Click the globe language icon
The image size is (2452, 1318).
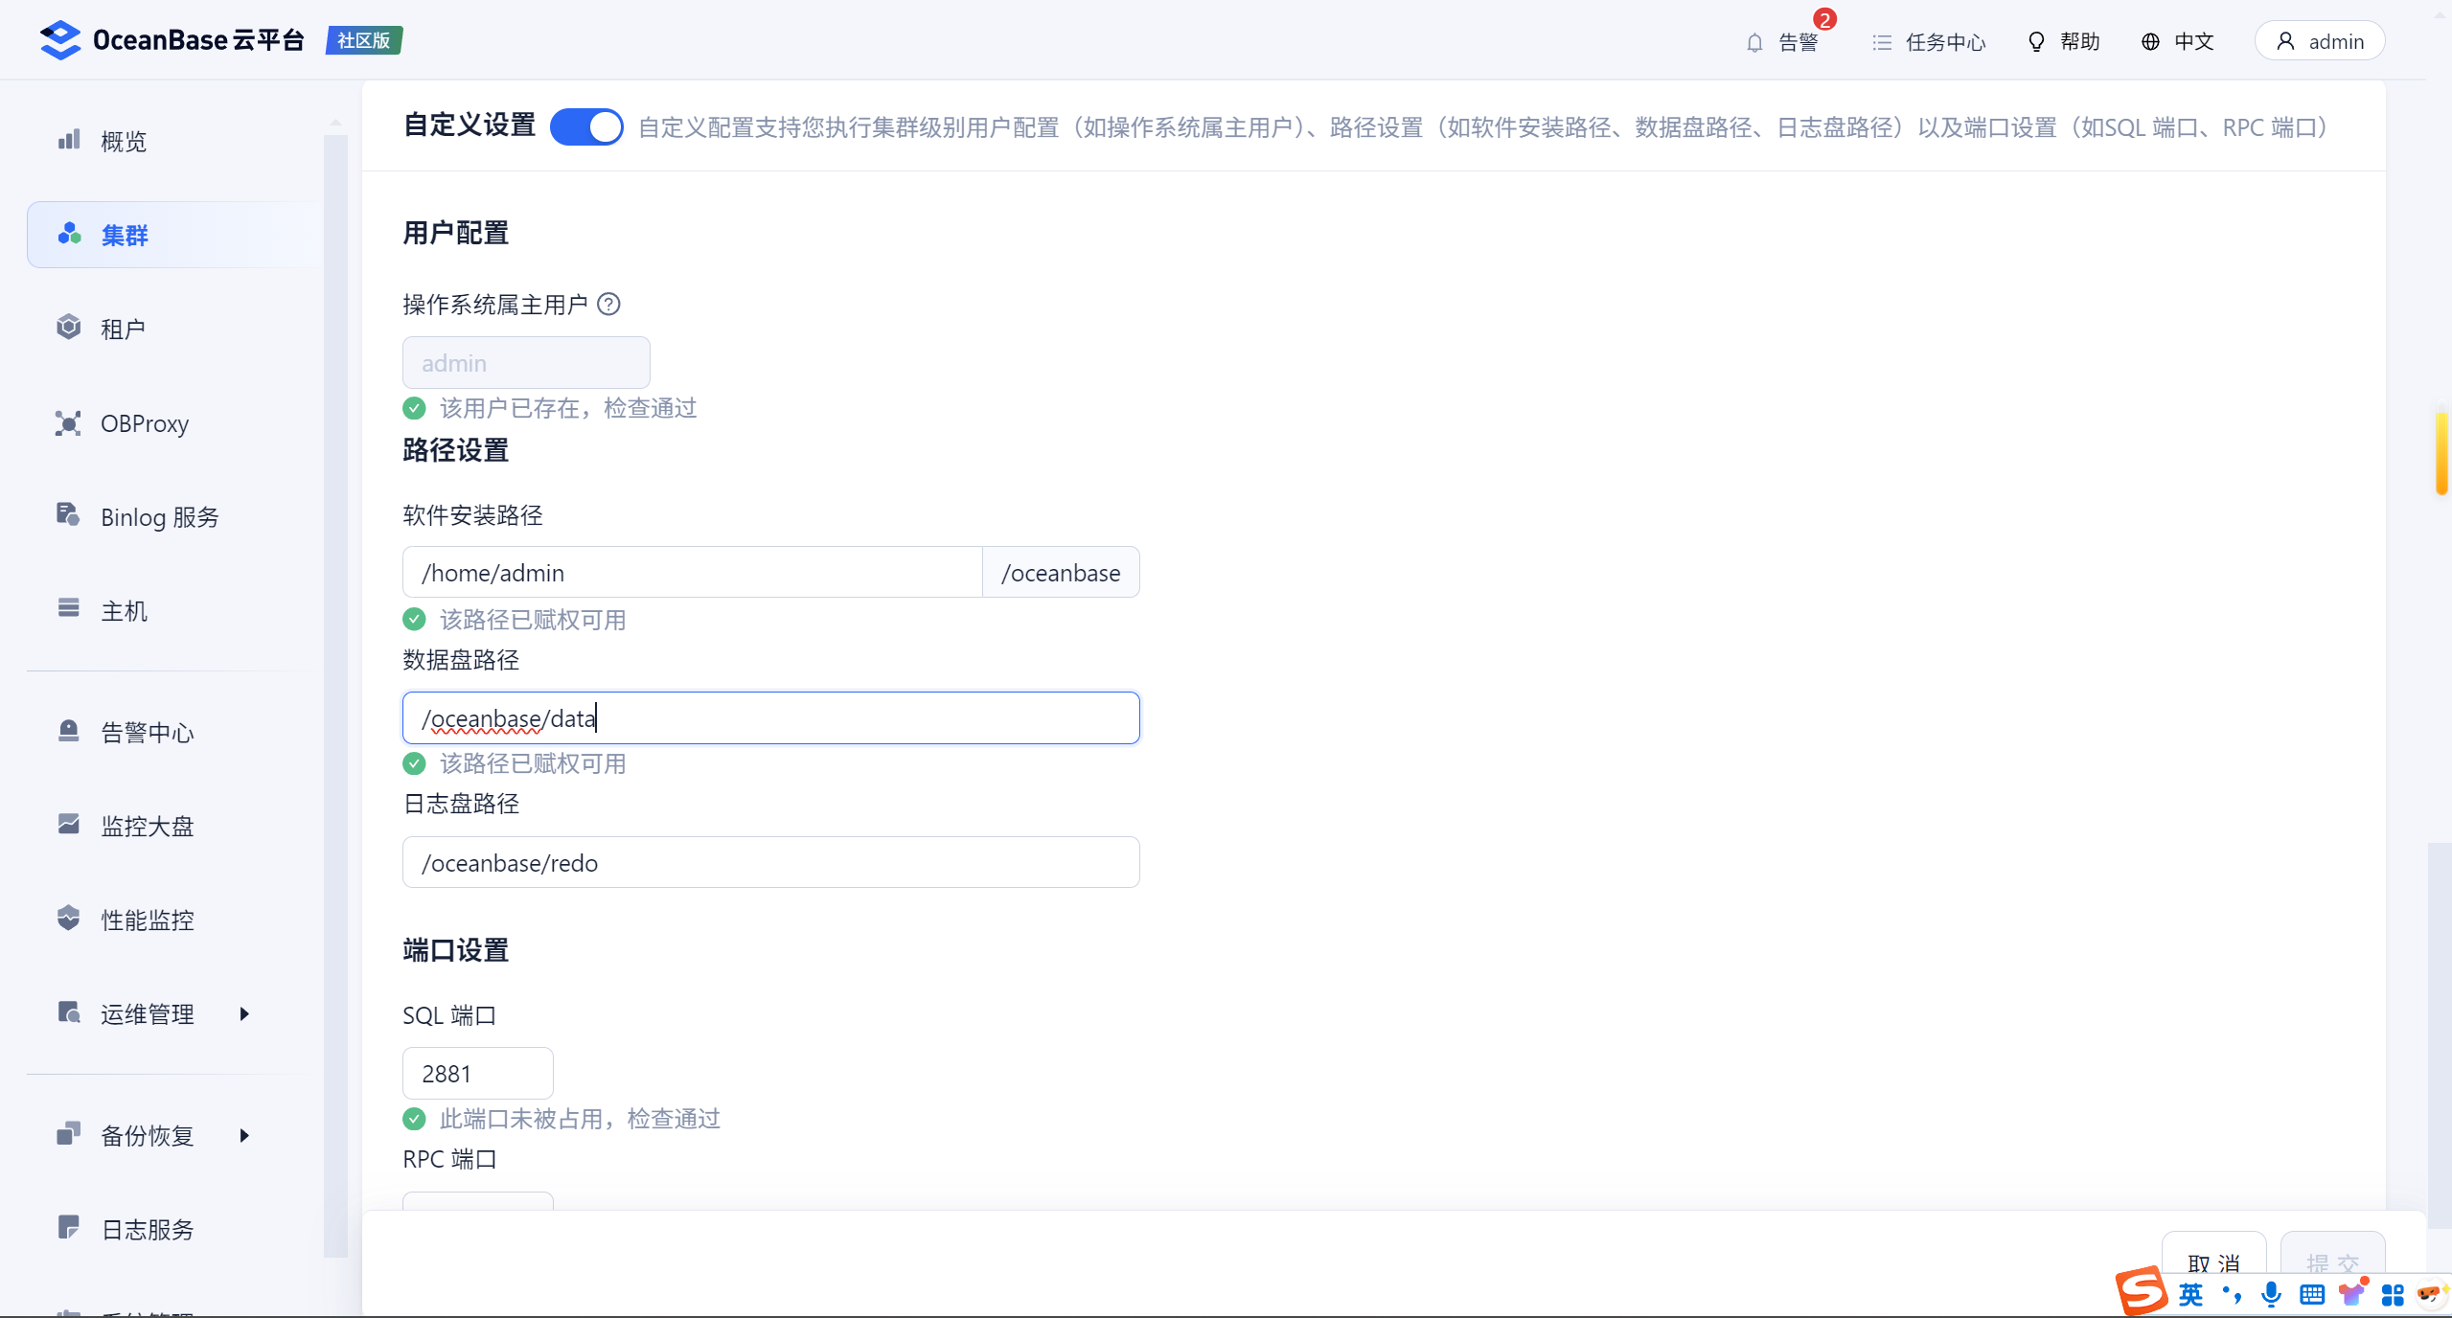(x=2150, y=42)
